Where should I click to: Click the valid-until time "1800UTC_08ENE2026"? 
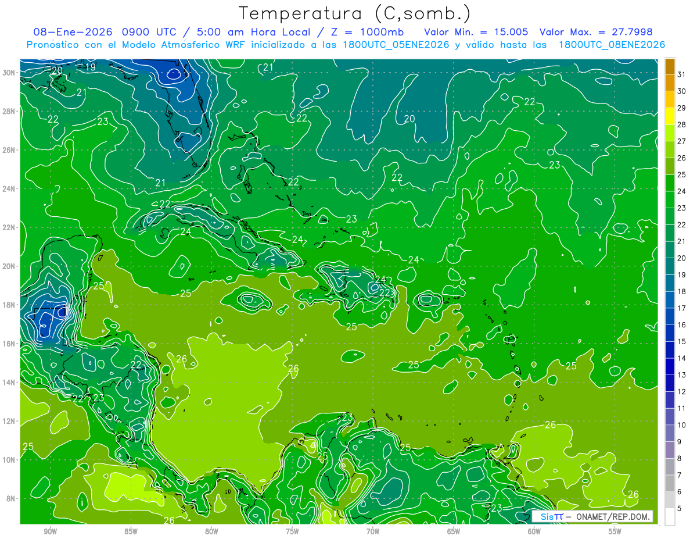[x=612, y=45]
